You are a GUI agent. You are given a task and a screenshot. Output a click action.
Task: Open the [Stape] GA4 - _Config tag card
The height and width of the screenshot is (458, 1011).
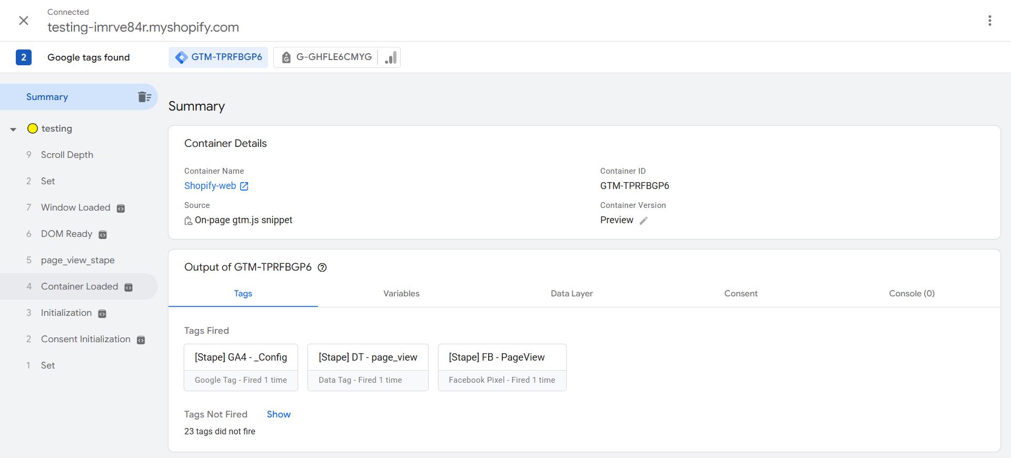[x=241, y=367]
